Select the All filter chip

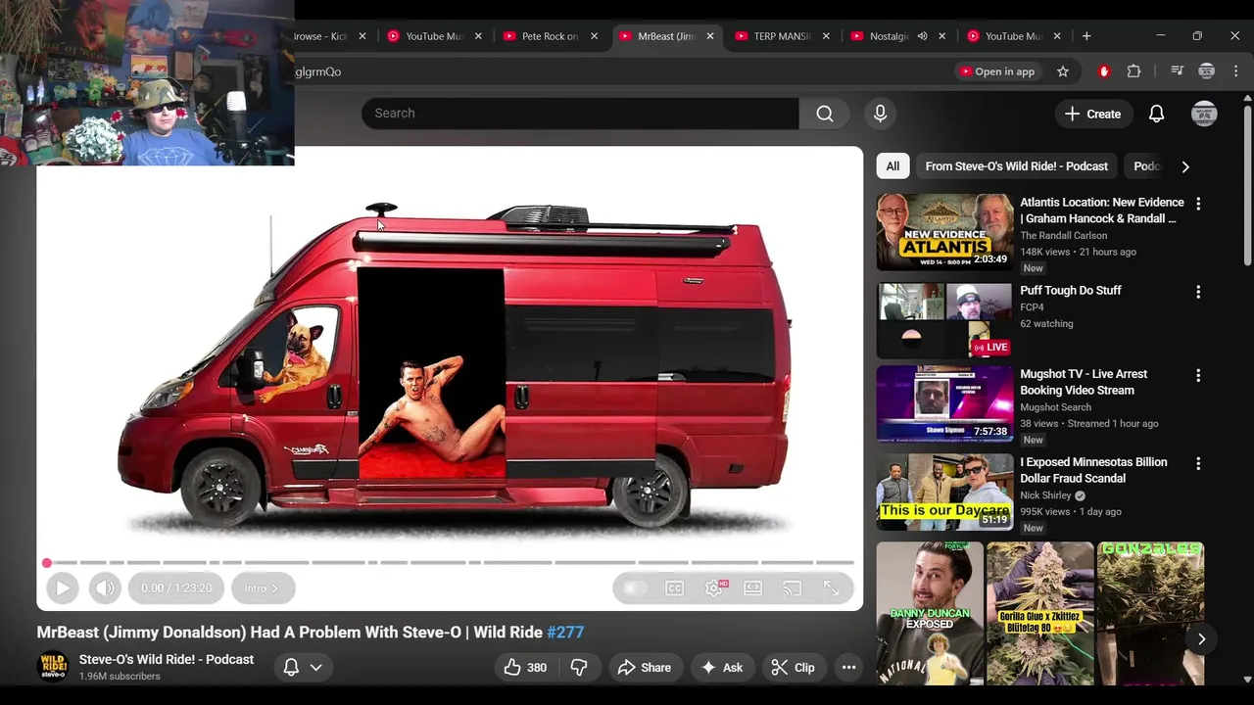[x=892, y=166]
